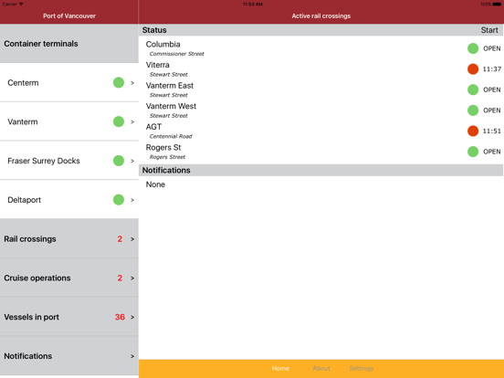
Task: Select Fraser Surrey Docks terminal row
Action: 69,161
